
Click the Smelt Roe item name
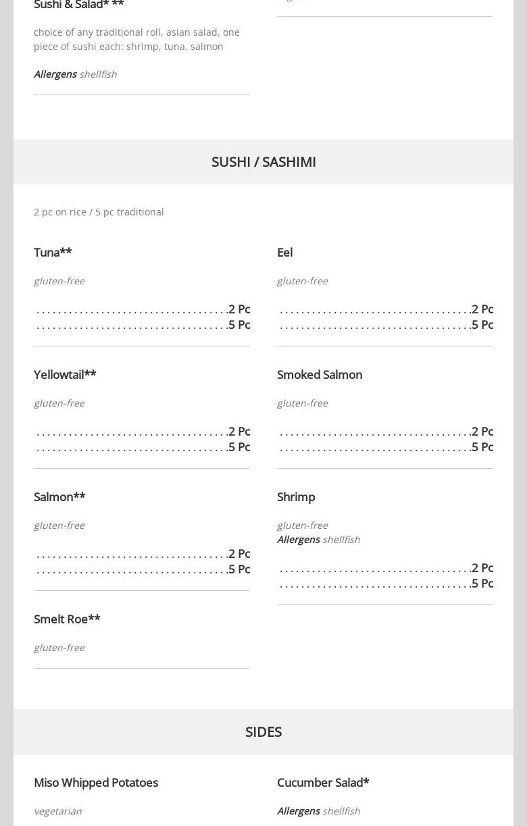pos(67,619)
